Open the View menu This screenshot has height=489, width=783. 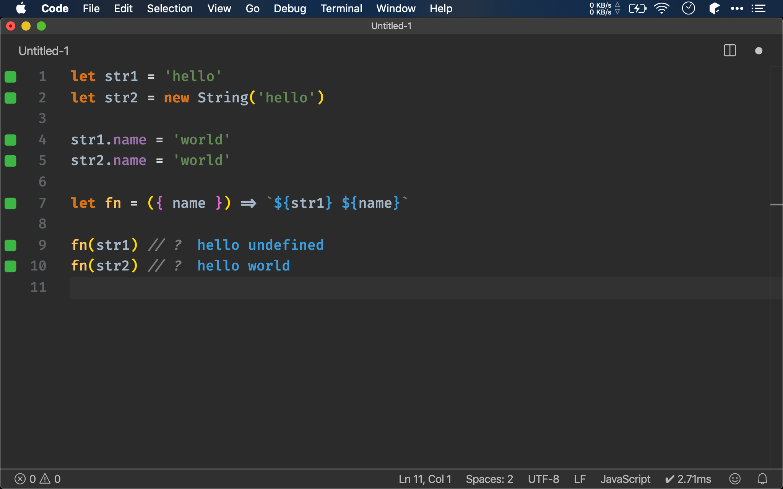tap(219, 8)
